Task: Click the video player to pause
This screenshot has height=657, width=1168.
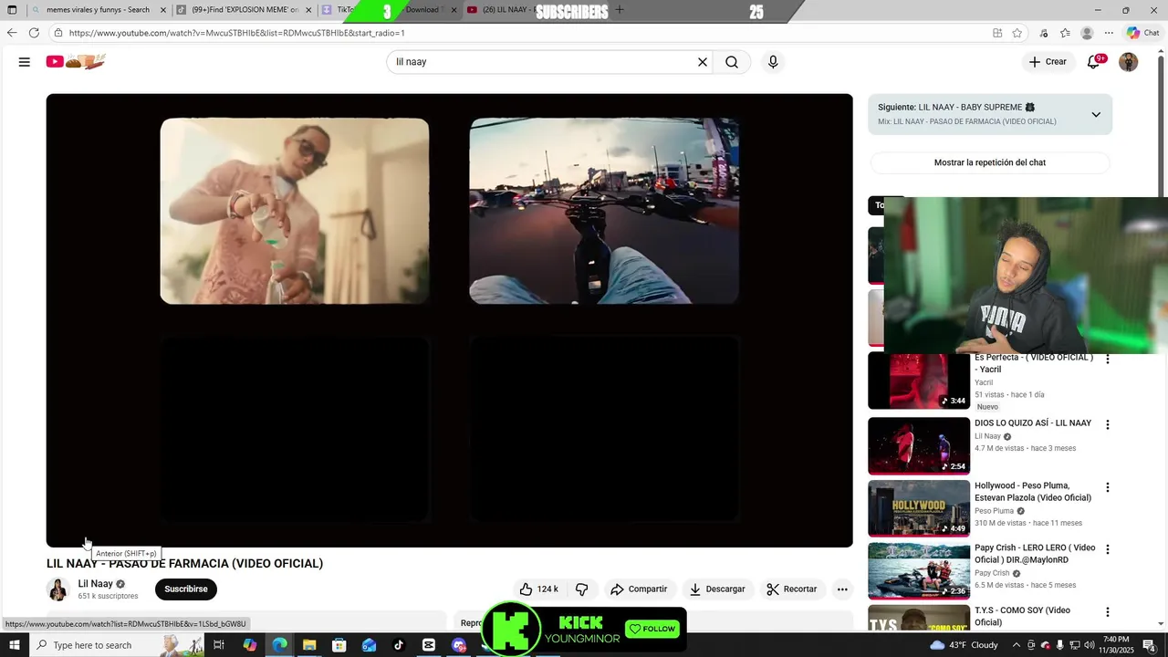Action: (449, 319)
